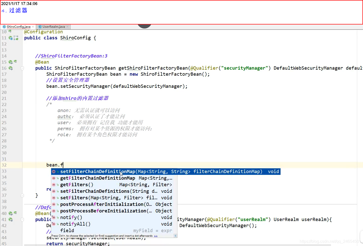Viewport: 363px width, 246px height.
Task: Select setFilterChainDefinitionMap from the completion list
Action: [166, 172]
